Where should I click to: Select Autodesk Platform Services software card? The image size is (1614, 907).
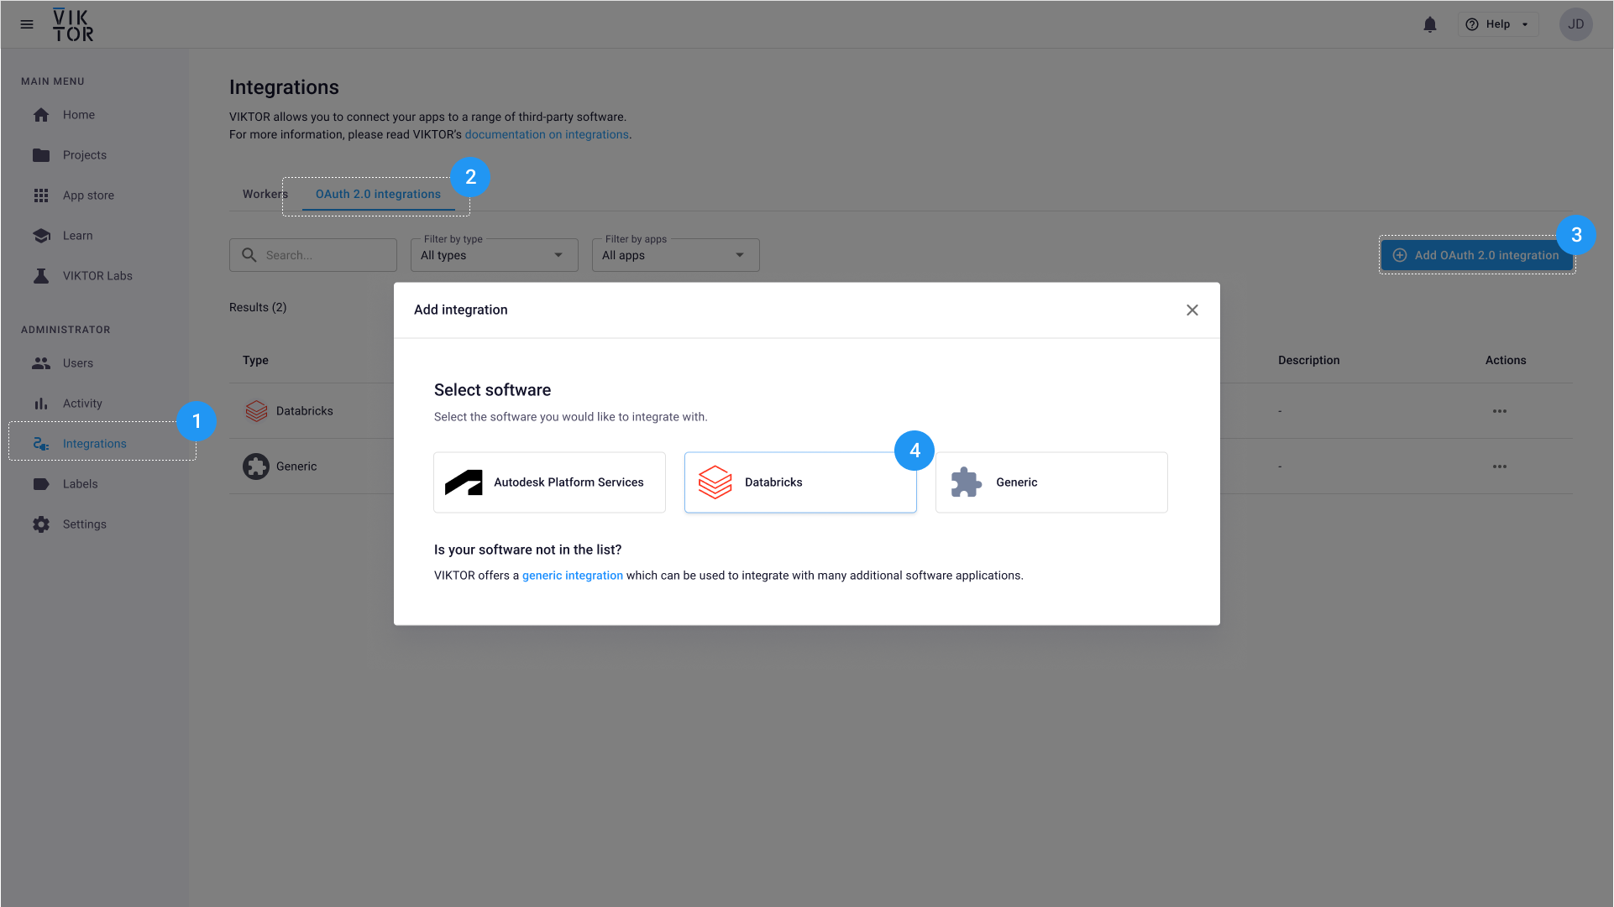pyautogui.click(x=549, y=482)
